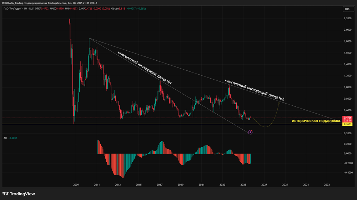Select the 'многолетний нисходящий тренд №1' annotation
Image resolution: width=357 pixels, height=200 pixels.
pyautogui.click(x=145, y=67)
